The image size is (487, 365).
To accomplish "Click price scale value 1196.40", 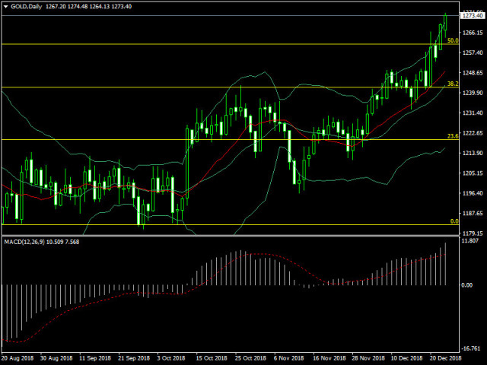I will click(x=473, y=193).
